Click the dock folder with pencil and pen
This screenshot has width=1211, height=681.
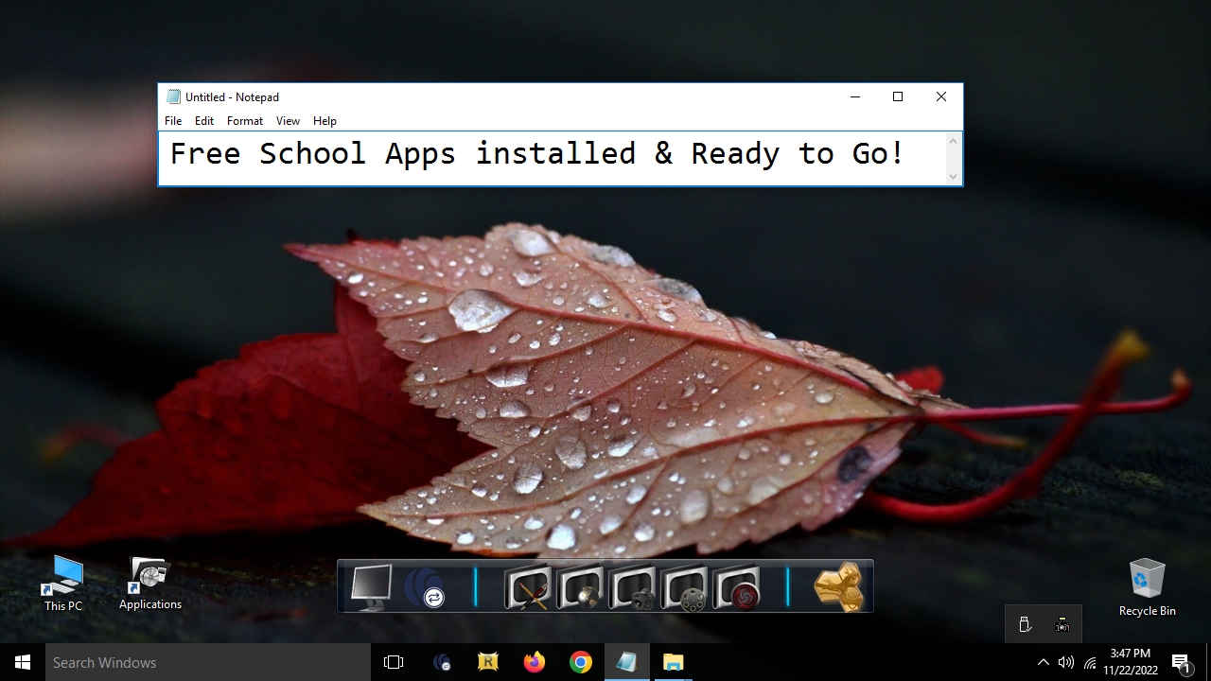click(527, 588)
